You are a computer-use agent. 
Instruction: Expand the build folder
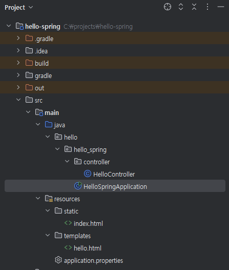(x=18, y=63)
